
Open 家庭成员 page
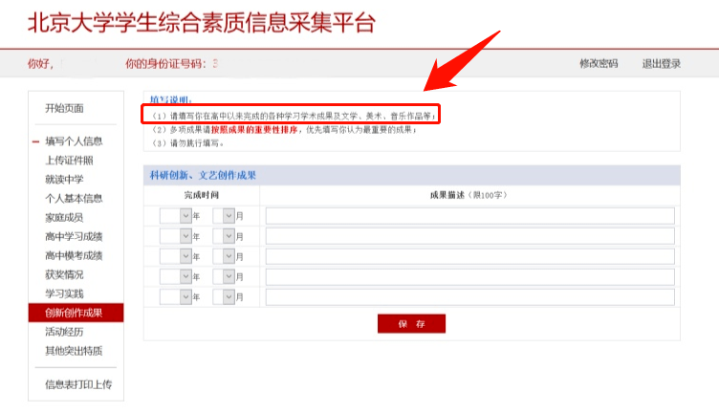tap(64, 218)
